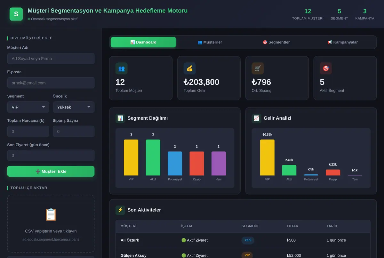384x258 pixels.
Task: Click the green Aktif bar in Segment Dağılımı
Action: 153,157
